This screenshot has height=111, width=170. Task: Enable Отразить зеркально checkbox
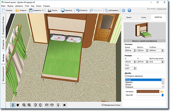(x=126, y=76)
